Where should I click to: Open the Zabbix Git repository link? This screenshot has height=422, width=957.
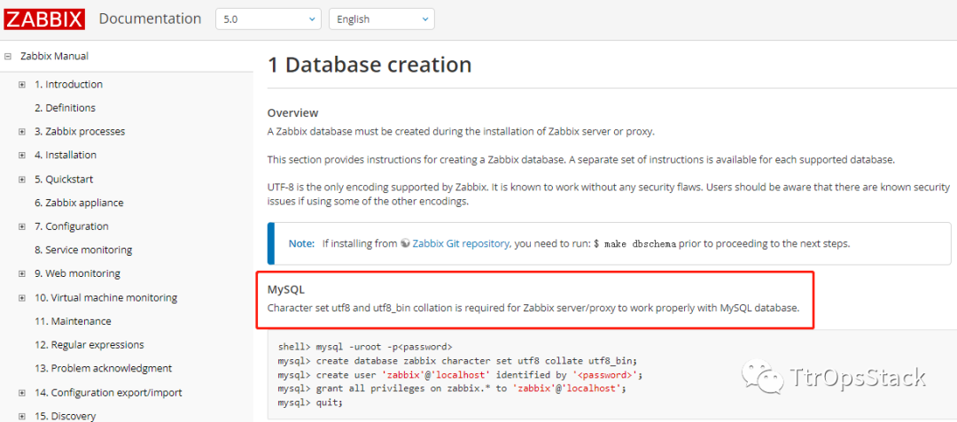click(x=461, y=243)
